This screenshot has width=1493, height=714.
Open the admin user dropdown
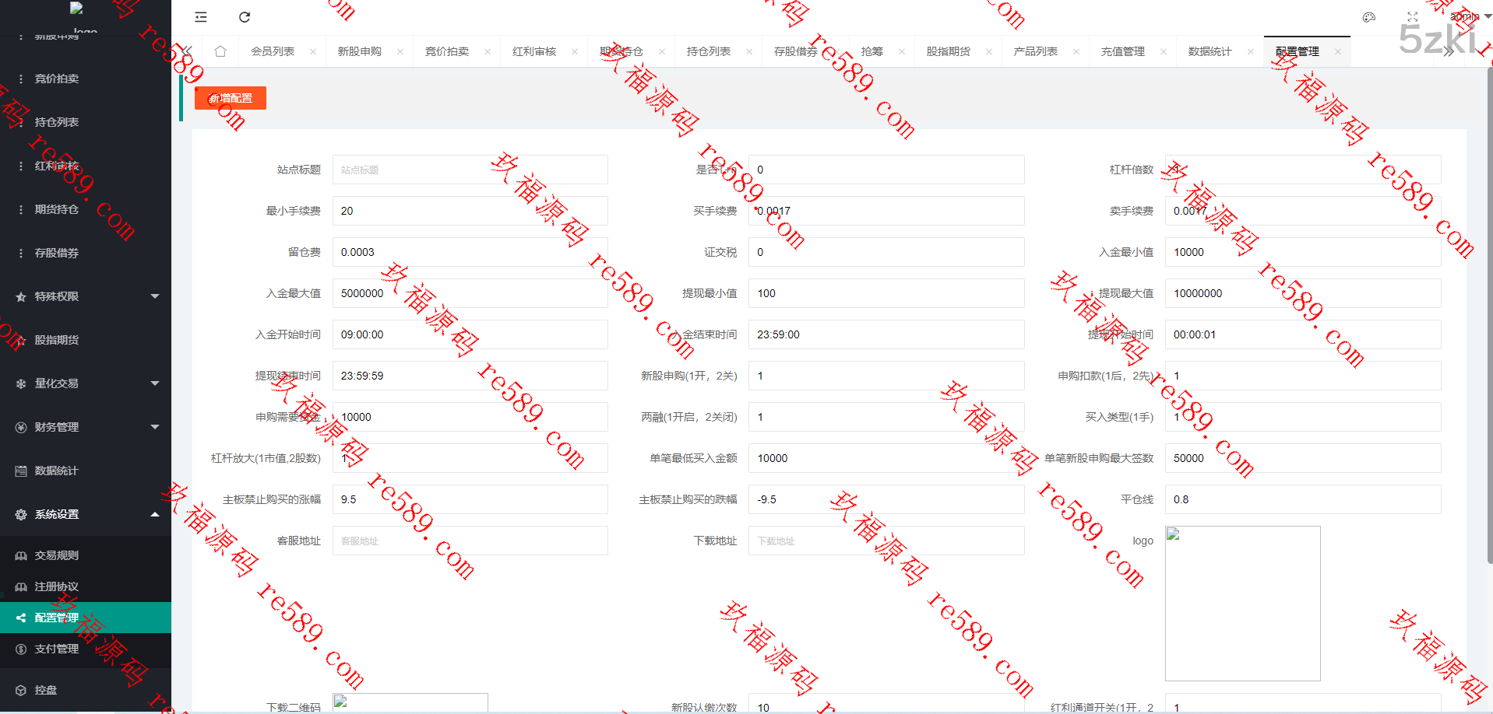pos(1470,16)
